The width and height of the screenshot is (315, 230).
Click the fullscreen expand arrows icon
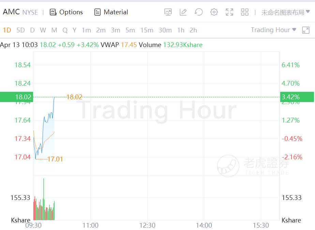click(x=229, y=12)
